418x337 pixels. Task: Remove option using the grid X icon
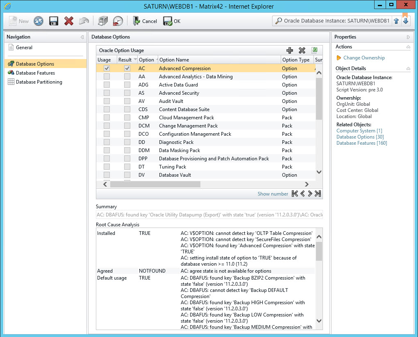(302, 50)
